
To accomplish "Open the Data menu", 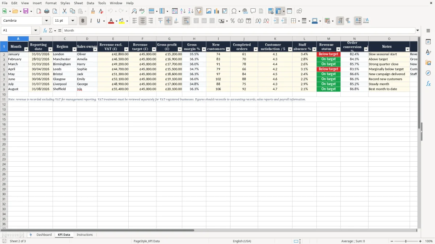I will coord(90,3).
